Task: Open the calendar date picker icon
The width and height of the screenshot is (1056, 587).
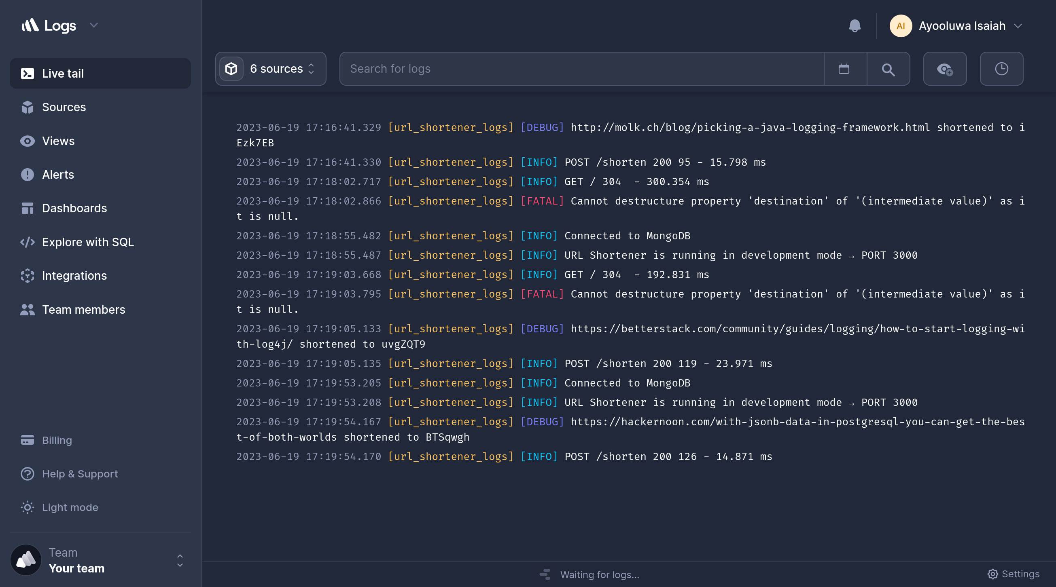Action: 844,69
